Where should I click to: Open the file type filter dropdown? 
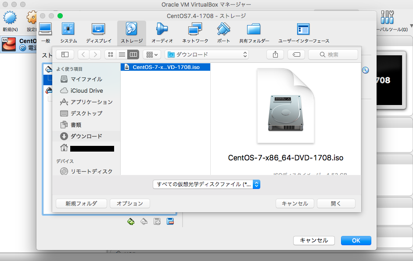(206, 184)
